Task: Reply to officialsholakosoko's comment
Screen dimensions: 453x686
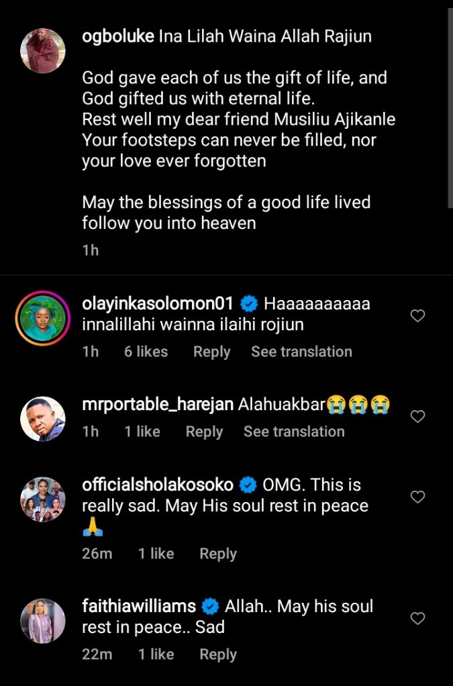Action: point(218,554)
